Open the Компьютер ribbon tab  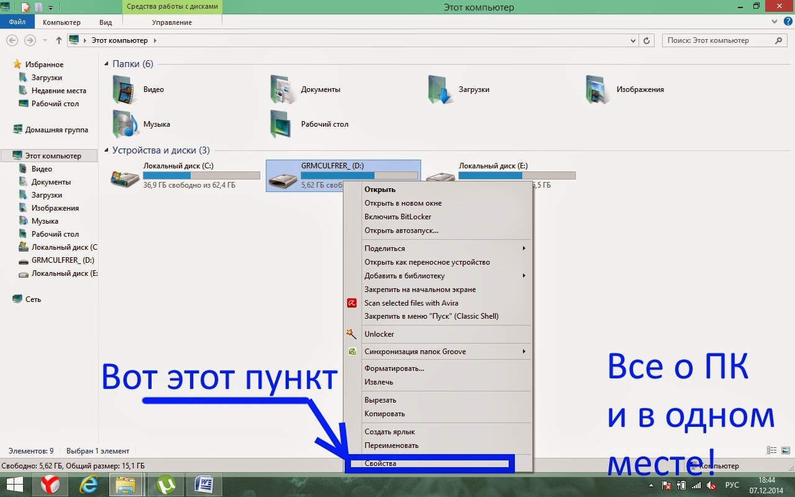[x=61, y=22]
